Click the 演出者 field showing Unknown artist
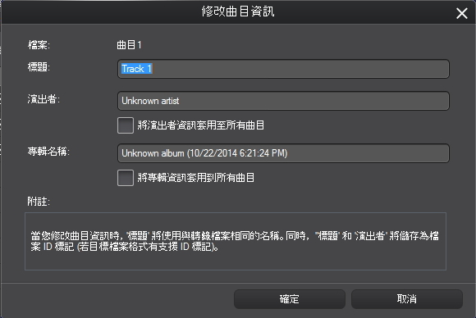The width and height of the screenshot is (476, 318). point(283,101)
